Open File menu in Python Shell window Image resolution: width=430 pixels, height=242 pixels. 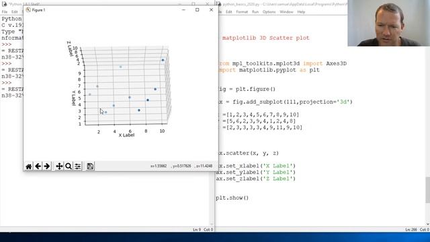pyautogui.click(x=5, y=12)
